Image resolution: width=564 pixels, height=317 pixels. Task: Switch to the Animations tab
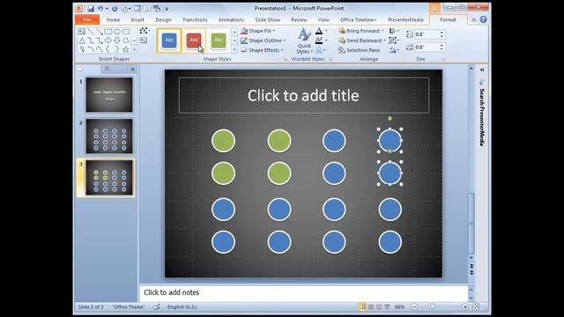231,19
